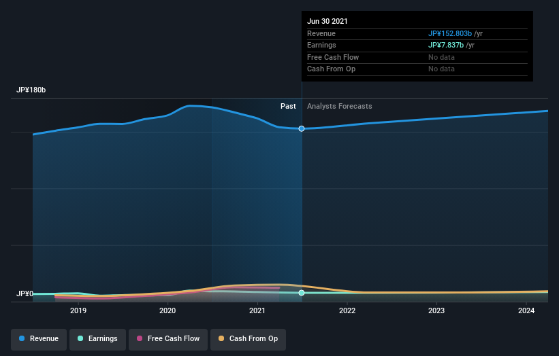559x356 pixels.
Task: Select the revenue data point at Jun 2021
Action: click(x=302, y=128)
